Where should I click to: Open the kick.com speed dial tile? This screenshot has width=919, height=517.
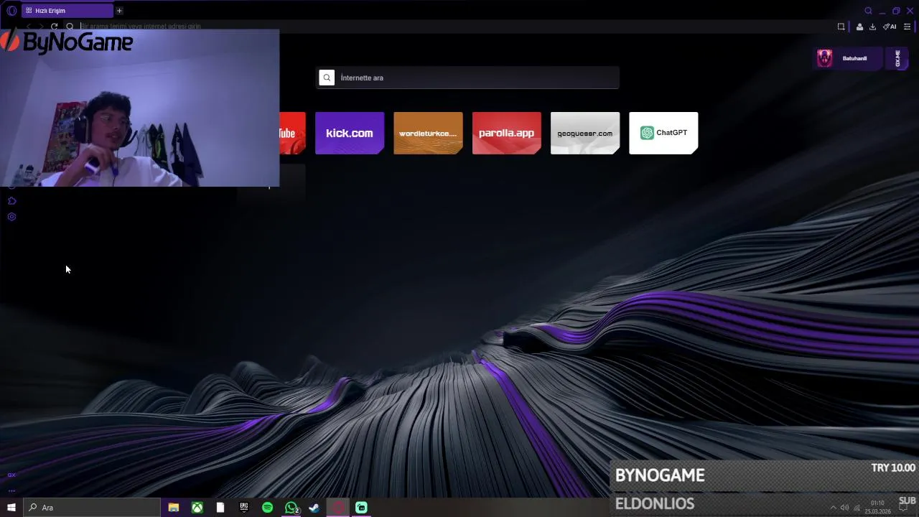click(350, 133)
